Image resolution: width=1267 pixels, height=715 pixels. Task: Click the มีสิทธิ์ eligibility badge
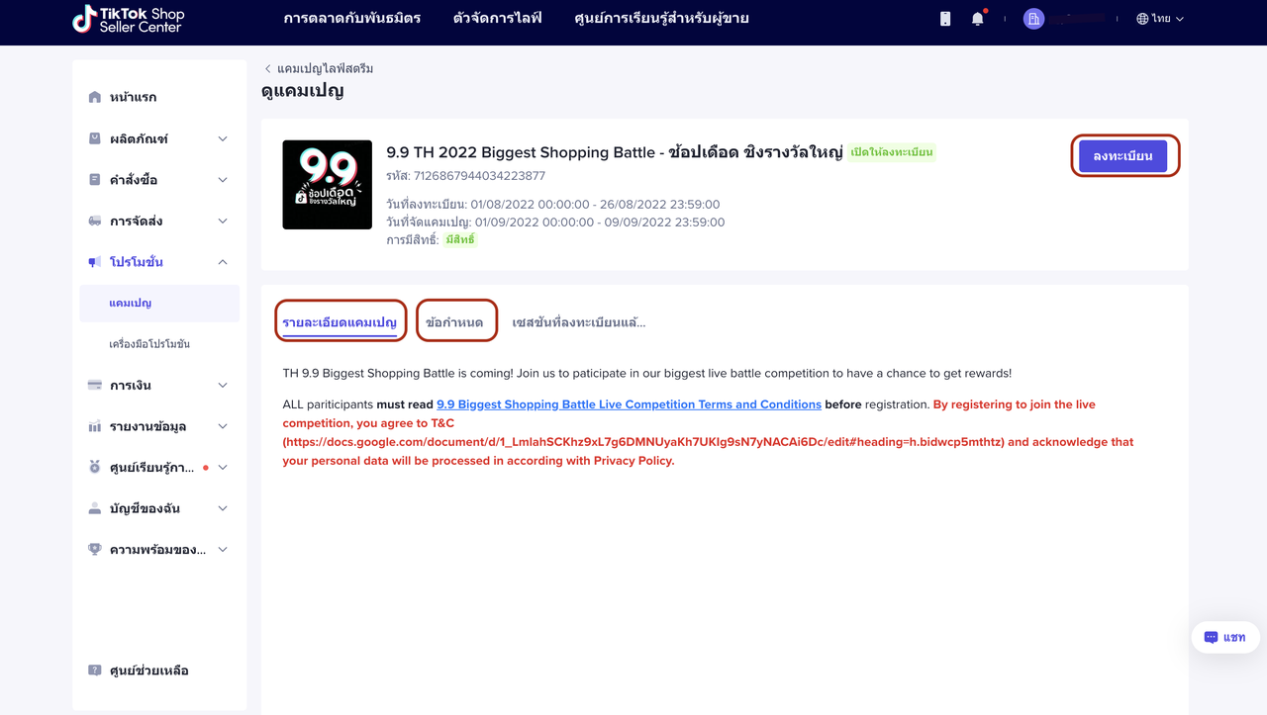460,240
